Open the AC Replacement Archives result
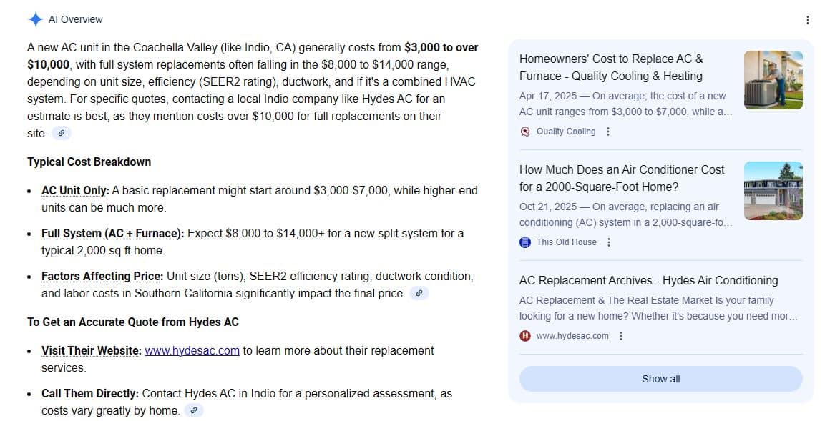840x421 pixels. (648, 280)
